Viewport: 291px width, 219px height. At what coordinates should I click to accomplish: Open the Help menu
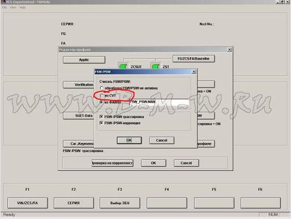click(x=23, y=7)
